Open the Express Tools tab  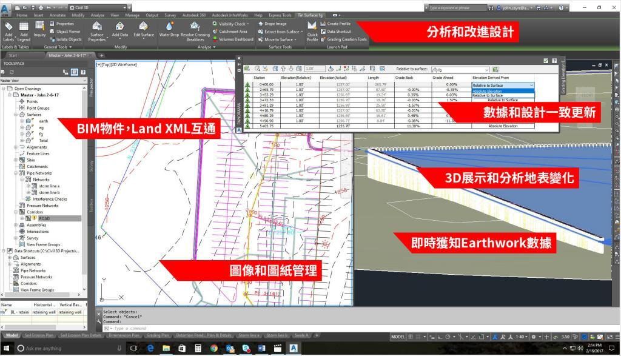click(x=280, y=15)
